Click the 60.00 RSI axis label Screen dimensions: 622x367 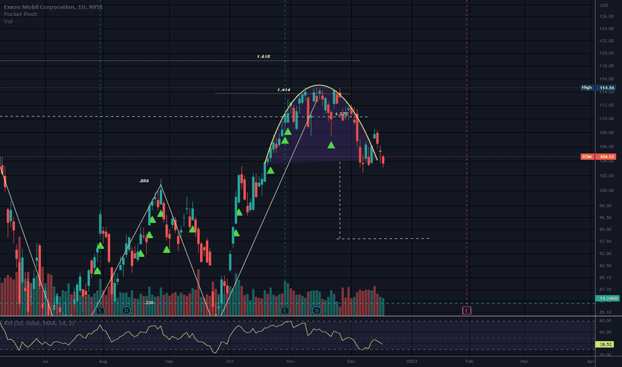(x=605, y=332)
